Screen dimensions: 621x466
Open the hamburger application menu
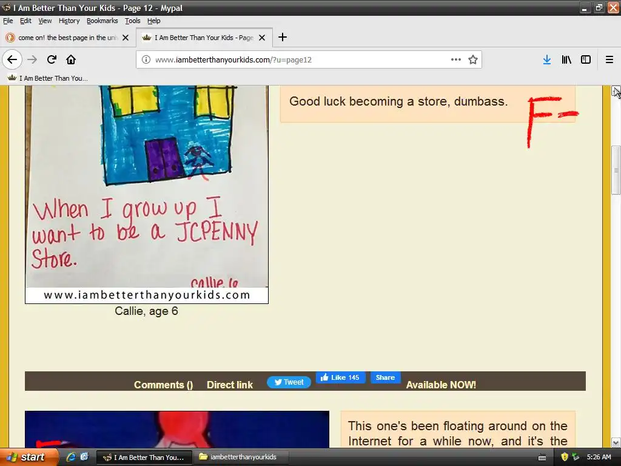(609, 59)
